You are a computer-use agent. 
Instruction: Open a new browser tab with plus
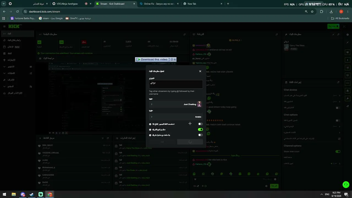228,4
